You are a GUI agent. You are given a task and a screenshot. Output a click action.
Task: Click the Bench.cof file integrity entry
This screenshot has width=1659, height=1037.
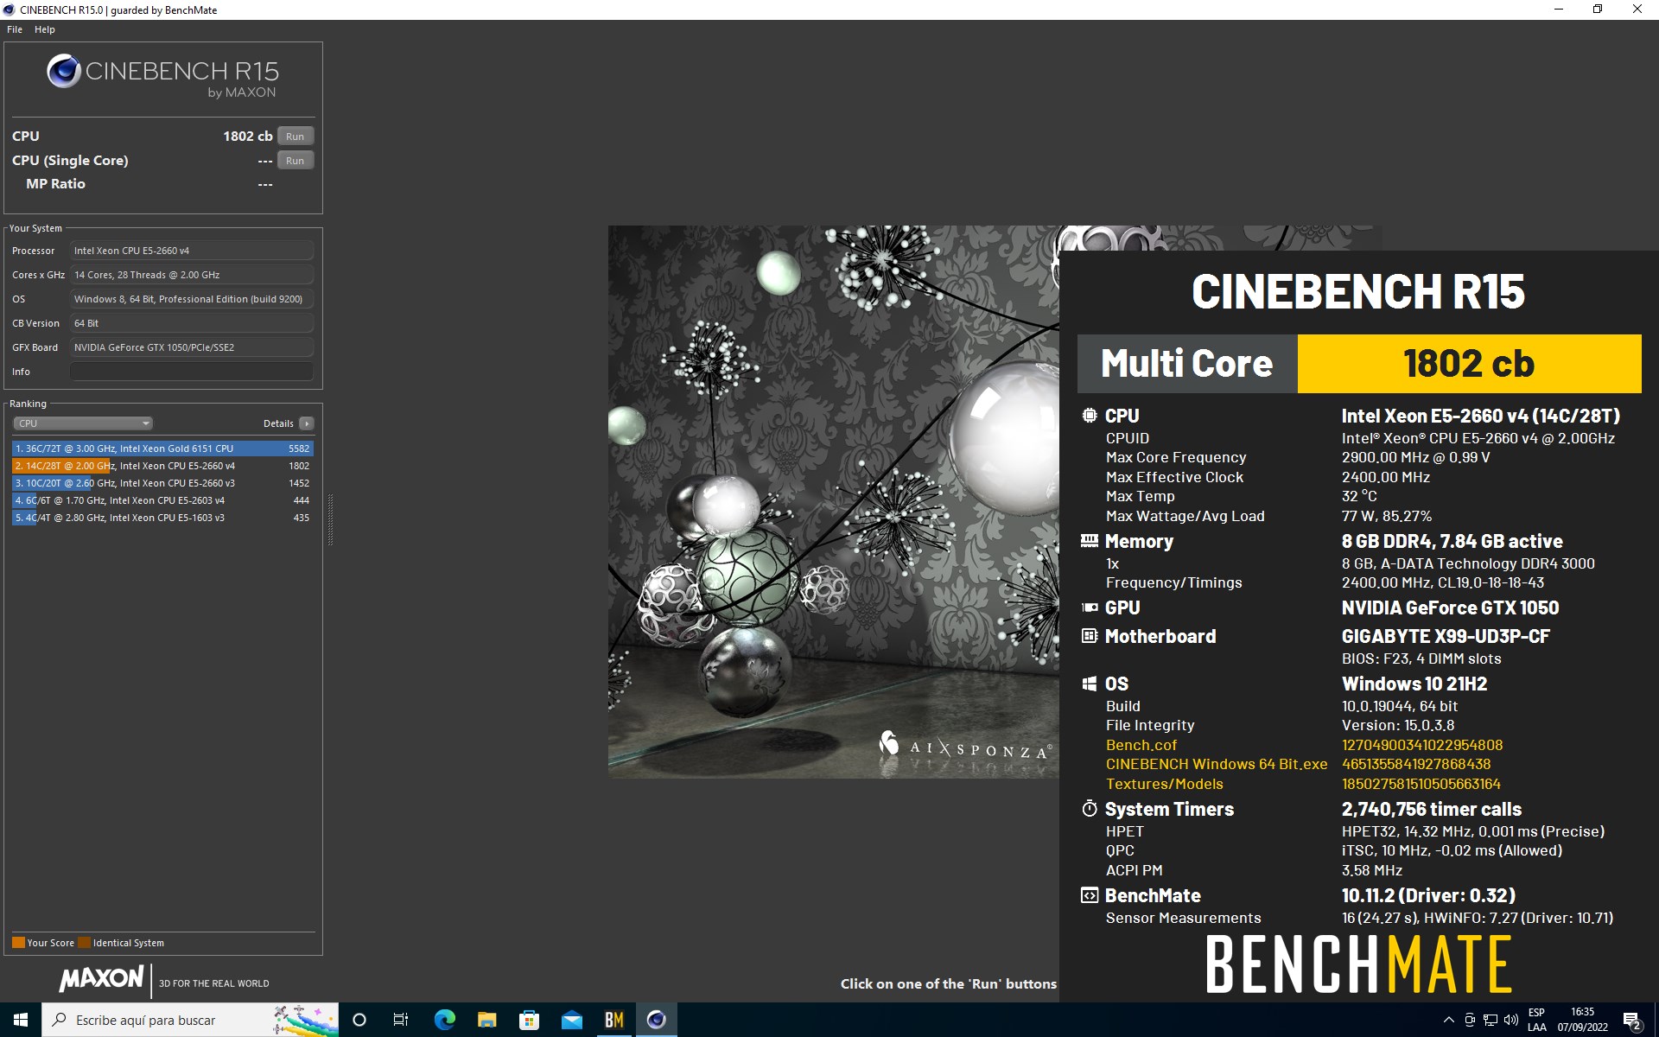pos(1141,745)
